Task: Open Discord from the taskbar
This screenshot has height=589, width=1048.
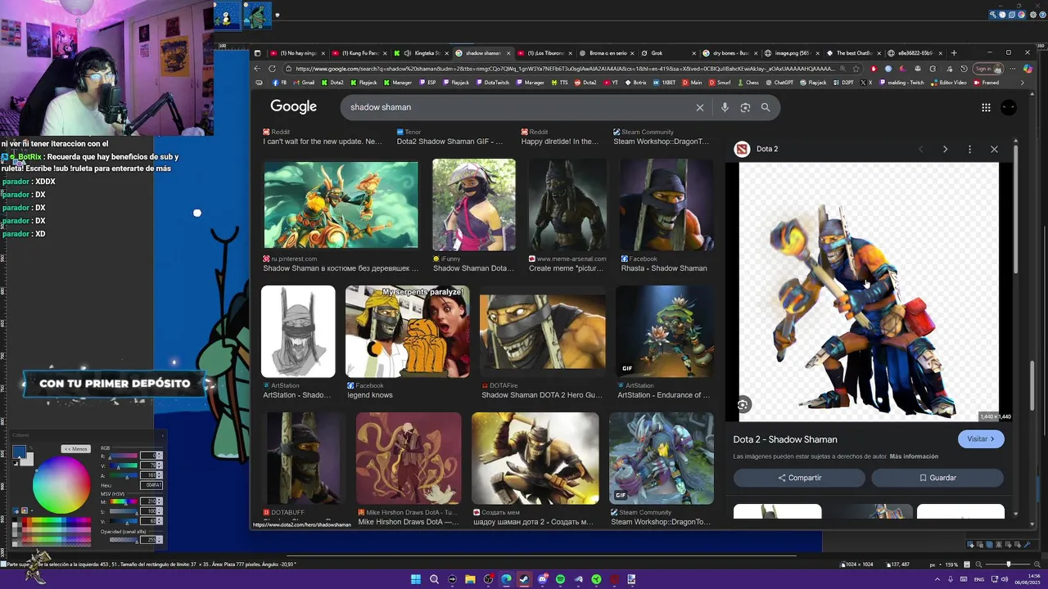Action: point(542,579)
